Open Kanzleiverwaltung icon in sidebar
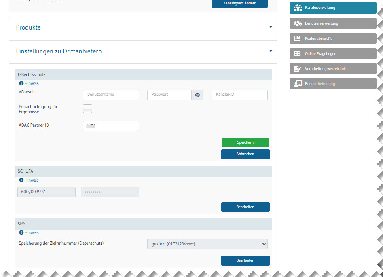The width and height of the screenshot is (383, 277). pyautogui.click(x=298, y=8)
